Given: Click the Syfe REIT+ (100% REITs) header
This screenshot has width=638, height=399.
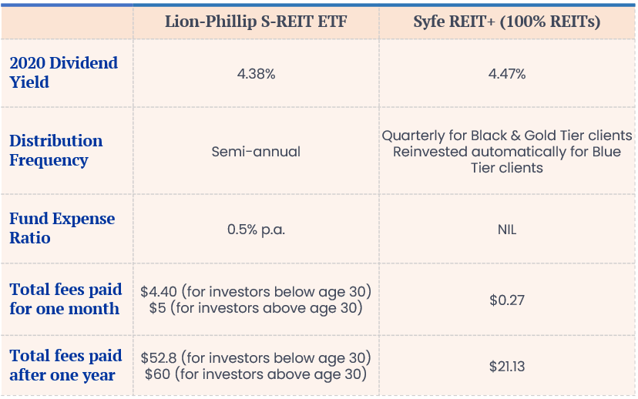Looking at the screenshot, I should [507, 21].
